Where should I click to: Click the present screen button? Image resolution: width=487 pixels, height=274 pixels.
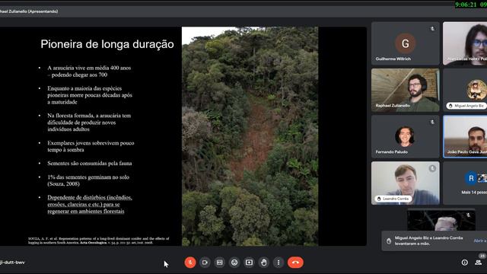pyautogui.click(x=249, y=263)
